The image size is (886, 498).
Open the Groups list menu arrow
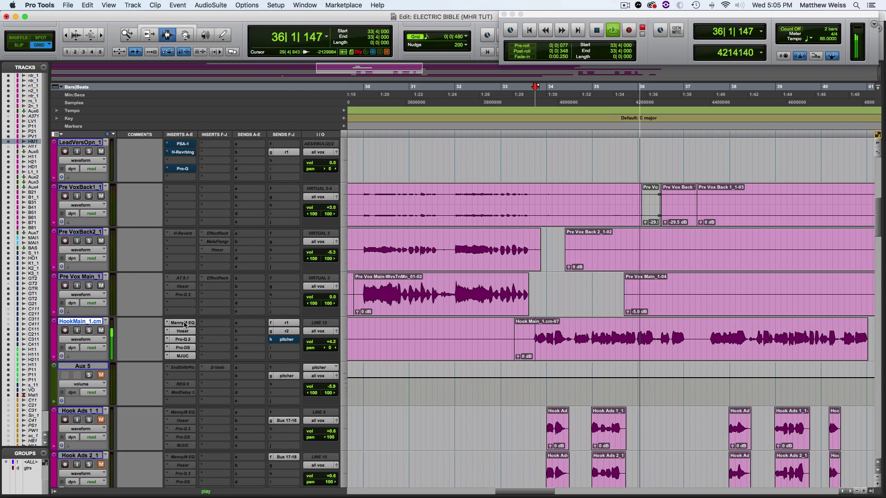(43, 453)
